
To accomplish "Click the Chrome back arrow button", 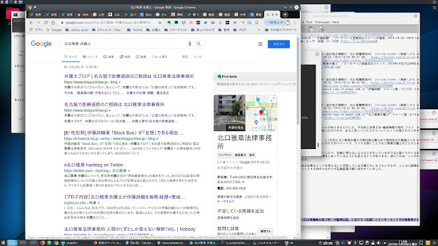I will click(x=31, y=23).
